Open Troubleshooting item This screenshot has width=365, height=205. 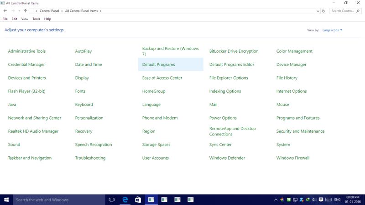pyautogui.click(x=90, y=158)
